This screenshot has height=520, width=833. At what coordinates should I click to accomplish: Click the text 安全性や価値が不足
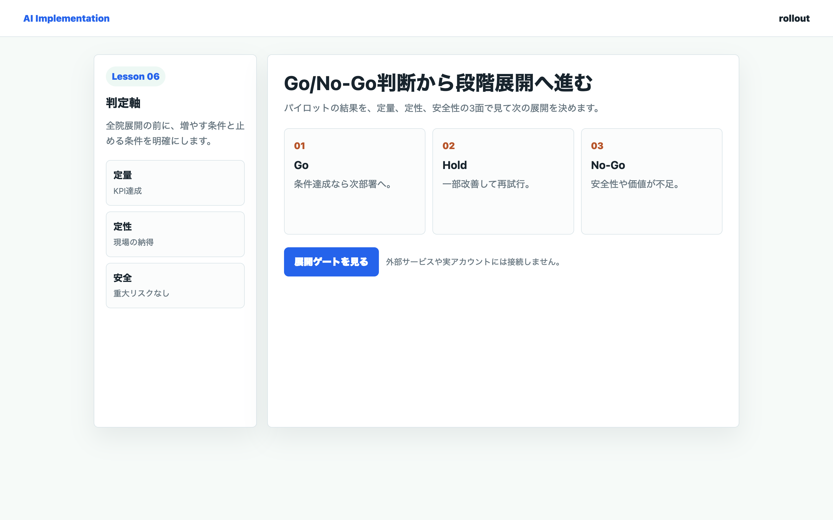click(636, 184)
